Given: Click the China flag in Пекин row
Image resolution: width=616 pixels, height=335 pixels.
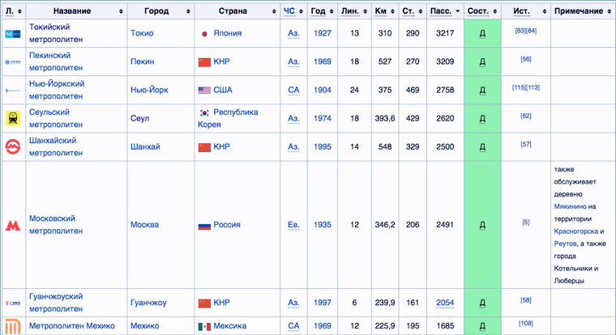Looking at the screenshot, I should tap(204, 62).
